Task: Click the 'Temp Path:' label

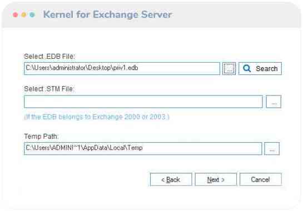Action: click(41, 136)
